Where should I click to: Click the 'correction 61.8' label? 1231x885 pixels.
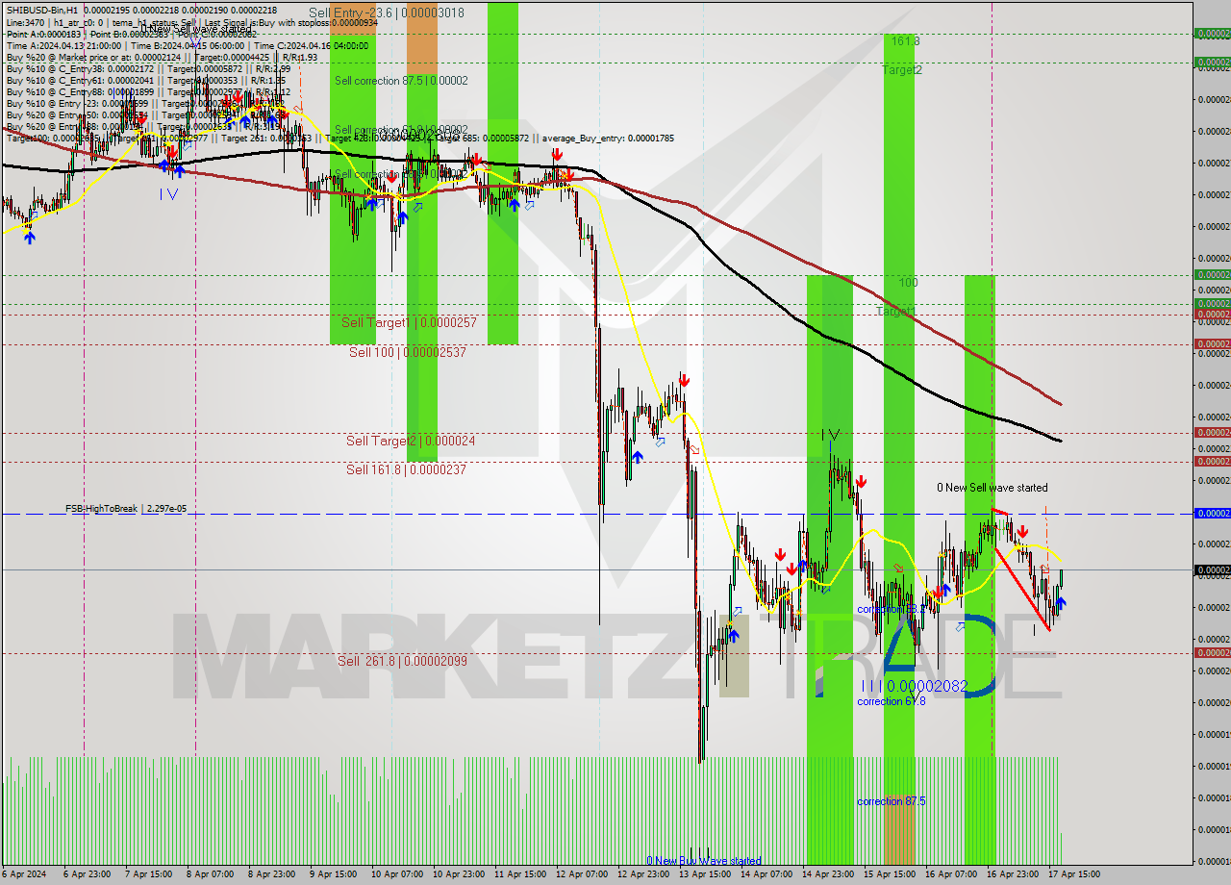pyautogui.click(x=892, y=701)
